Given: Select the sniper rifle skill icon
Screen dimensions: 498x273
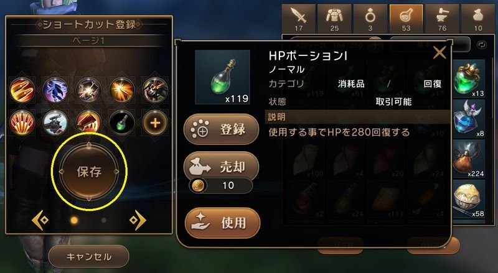Looking at the screenshot, I should point(55,123).
